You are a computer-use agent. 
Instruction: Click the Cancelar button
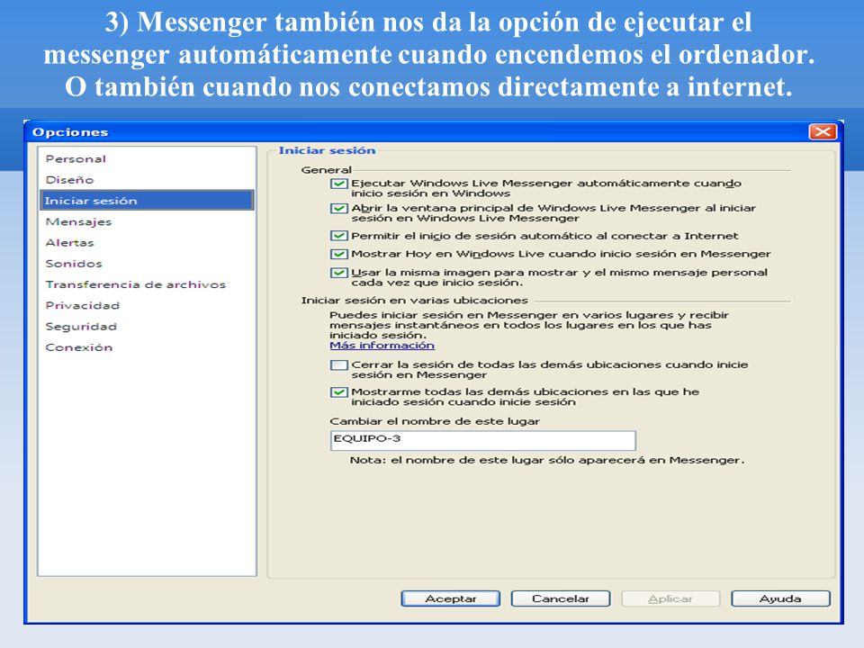561,598
